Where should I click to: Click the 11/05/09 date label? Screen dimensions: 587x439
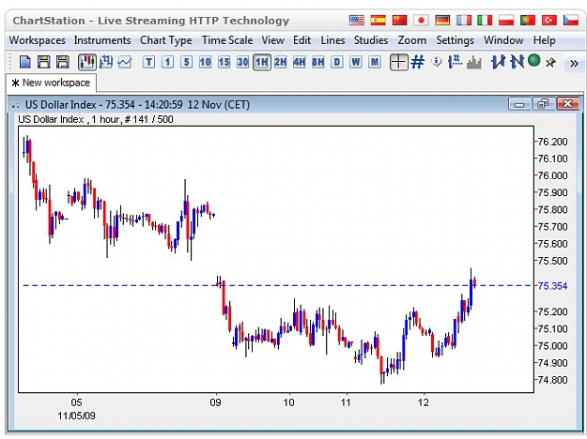coord(76,416)
